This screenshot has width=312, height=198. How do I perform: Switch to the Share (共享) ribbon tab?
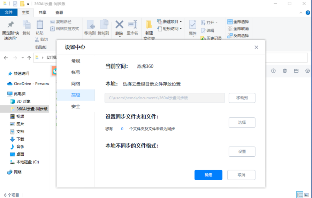43,13
